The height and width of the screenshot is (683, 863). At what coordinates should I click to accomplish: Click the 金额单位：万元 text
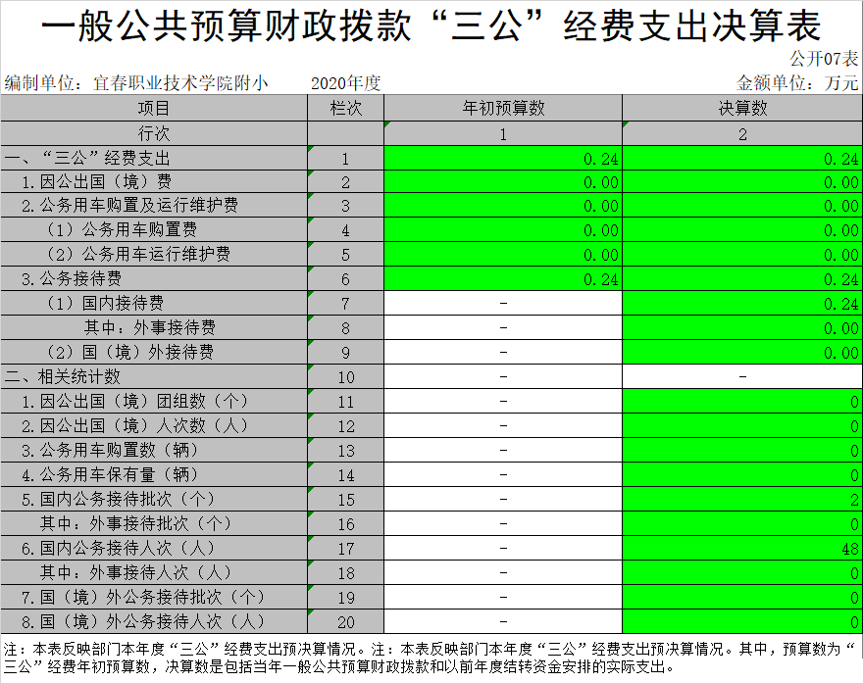click(797, 83)
